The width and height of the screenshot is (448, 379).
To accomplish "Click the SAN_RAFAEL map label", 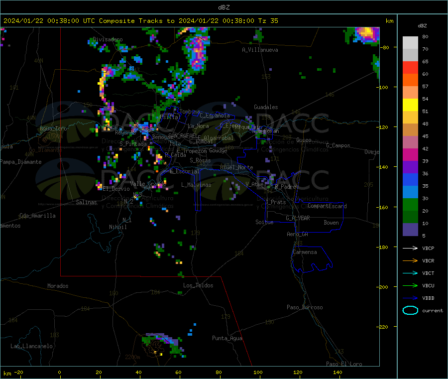I will pos(183,135).
